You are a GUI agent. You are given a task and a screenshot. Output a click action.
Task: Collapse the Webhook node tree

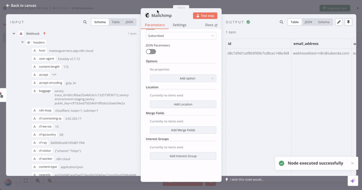14,34
